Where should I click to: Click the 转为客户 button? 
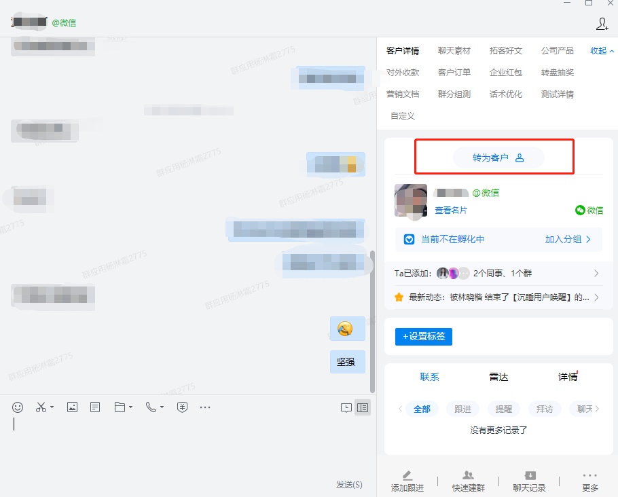[x=498, y=158]
